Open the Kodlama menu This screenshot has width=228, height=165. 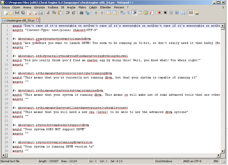pyautogui.click(x=53, y=7)
